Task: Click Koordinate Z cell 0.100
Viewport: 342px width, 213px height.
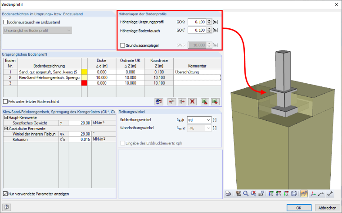Action: (159, 72)
